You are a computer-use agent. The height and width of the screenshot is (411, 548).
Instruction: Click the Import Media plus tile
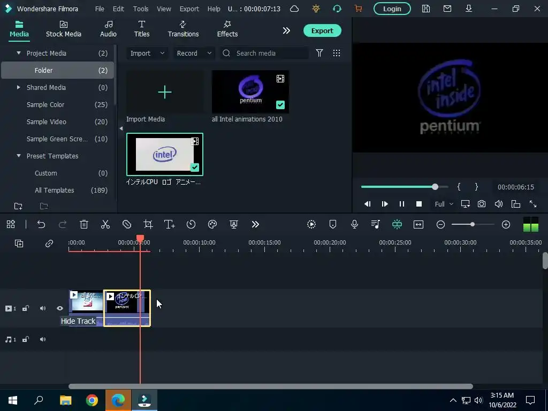point(165,92)
